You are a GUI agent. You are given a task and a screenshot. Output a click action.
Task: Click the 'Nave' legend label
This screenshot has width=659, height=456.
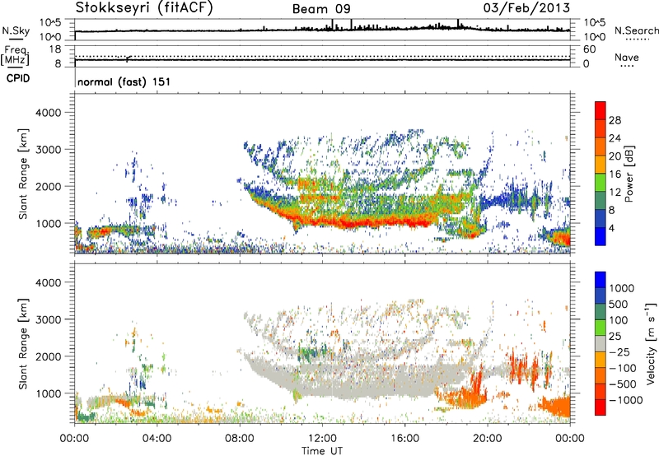click(627, 58)
